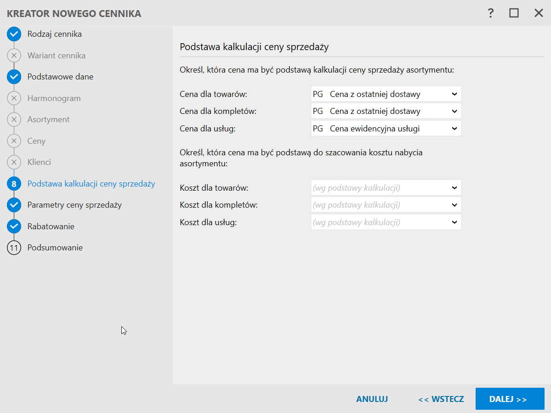
Task: Go back with the WSTECZ button
Action: coord(441,399)
